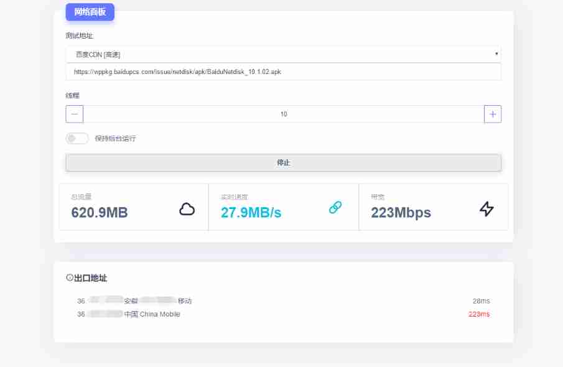This screenshot has width=563, height=367.
Task: Click the BaiduNetdisk apk URL input field
Action: 283,72
